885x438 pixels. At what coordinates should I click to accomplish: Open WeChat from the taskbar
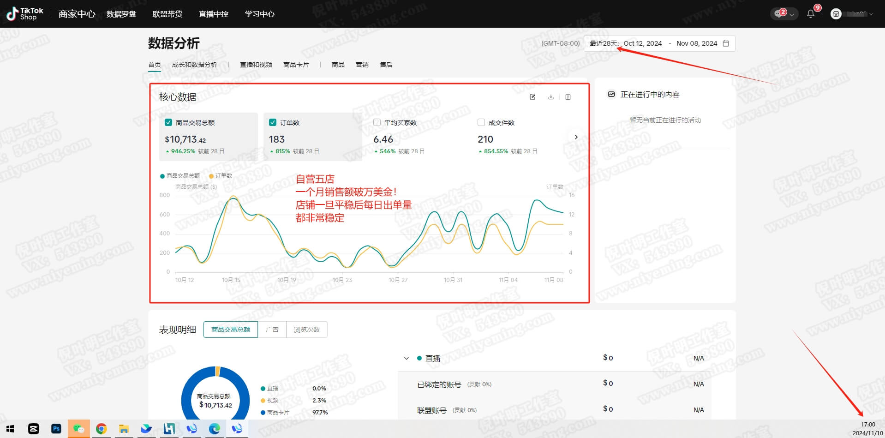(79, 429)
